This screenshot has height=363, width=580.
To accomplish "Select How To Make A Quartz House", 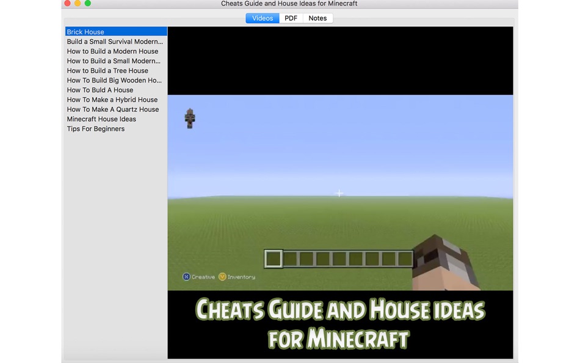I will coord(116,109).
